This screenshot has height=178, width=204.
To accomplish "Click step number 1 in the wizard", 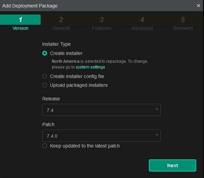I will point(20,20).
